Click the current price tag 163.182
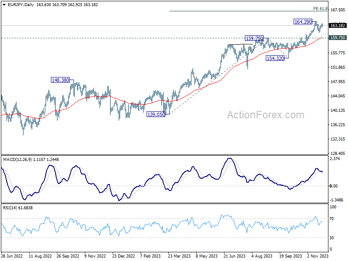Image resolution: width=348 pixels, height=261 pixels. 338,25
